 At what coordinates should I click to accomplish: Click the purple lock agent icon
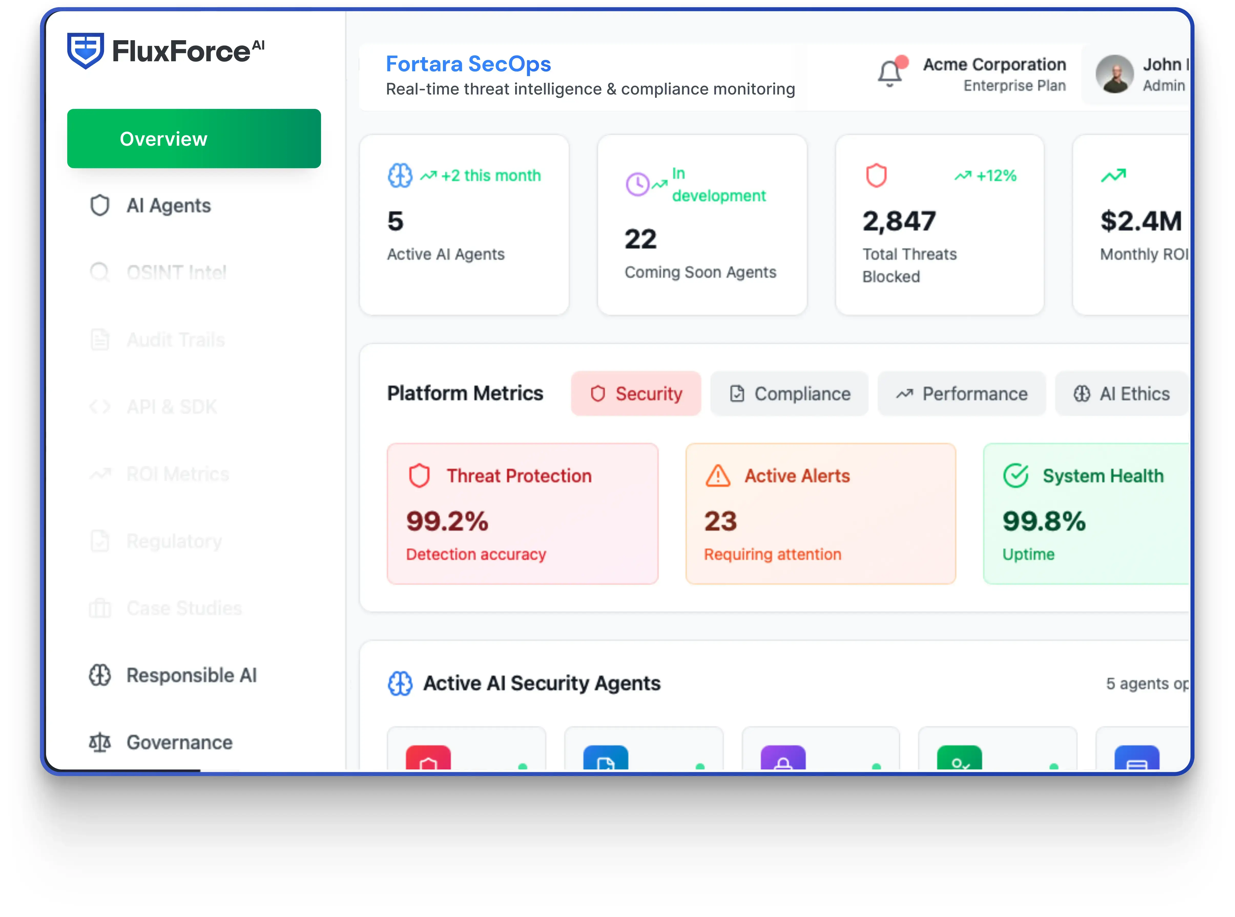[x=783, y=758]
